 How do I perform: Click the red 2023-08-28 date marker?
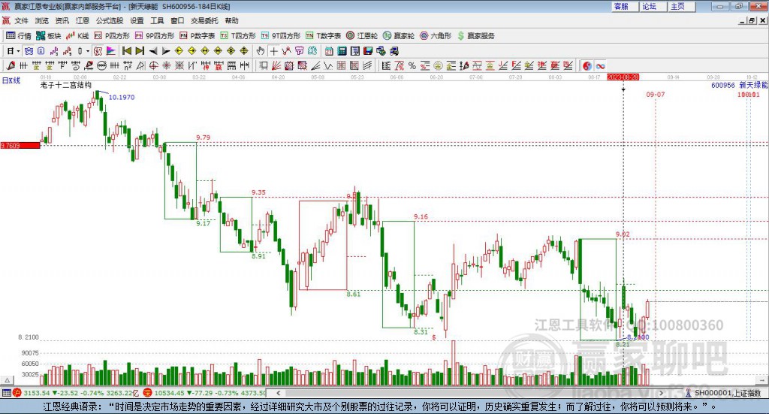[x=623, y=77]
